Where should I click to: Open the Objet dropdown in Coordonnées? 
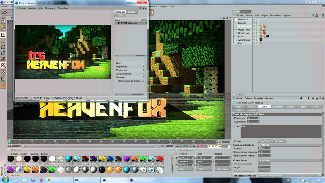pos(185,169)
